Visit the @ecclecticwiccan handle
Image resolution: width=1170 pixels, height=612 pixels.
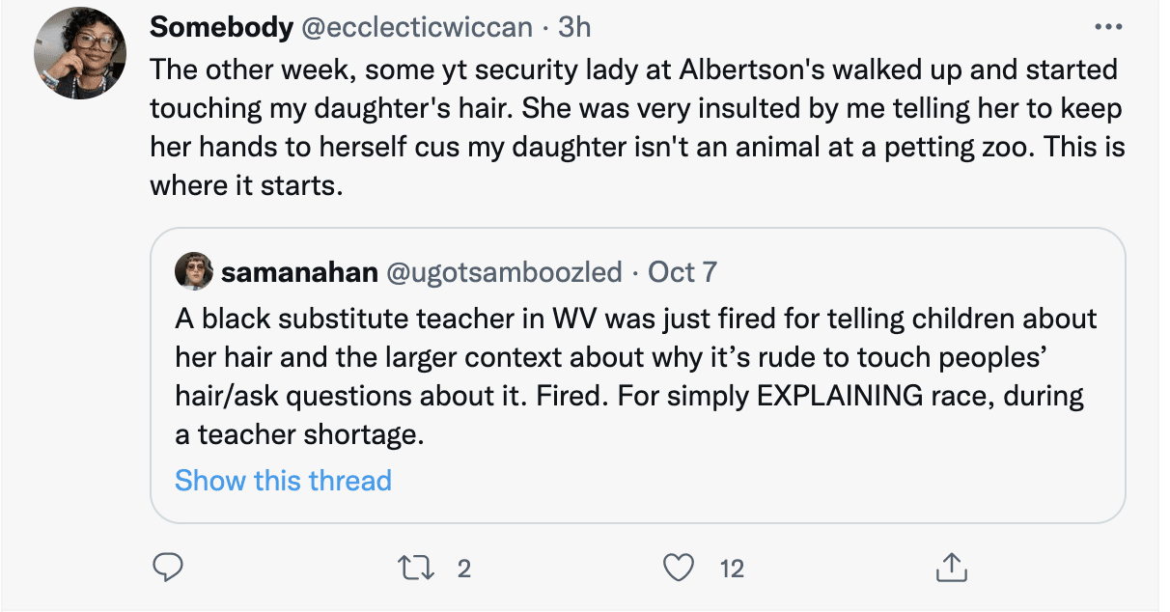coord(418,27)
